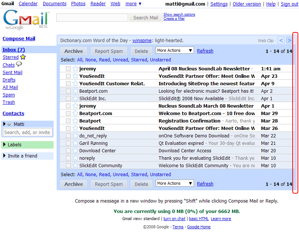Click Create a filter link
The height and width of the screenshot is (232, 299).
pos(174,19)
